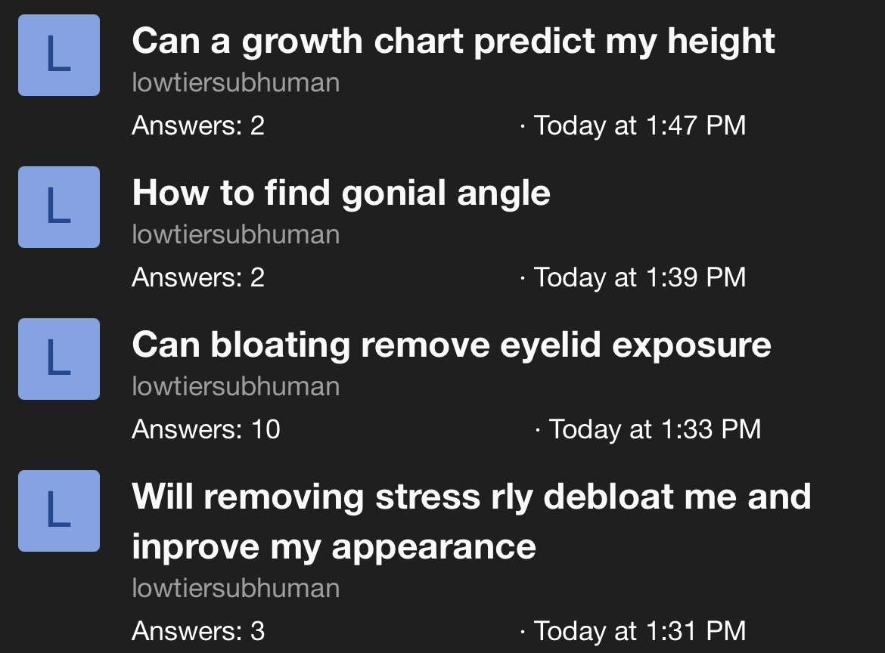This screenshot has height=653, width=885.
Task: Select "Answers: 10" on eyelid exposure thread
Action: (x=206, y=429)
